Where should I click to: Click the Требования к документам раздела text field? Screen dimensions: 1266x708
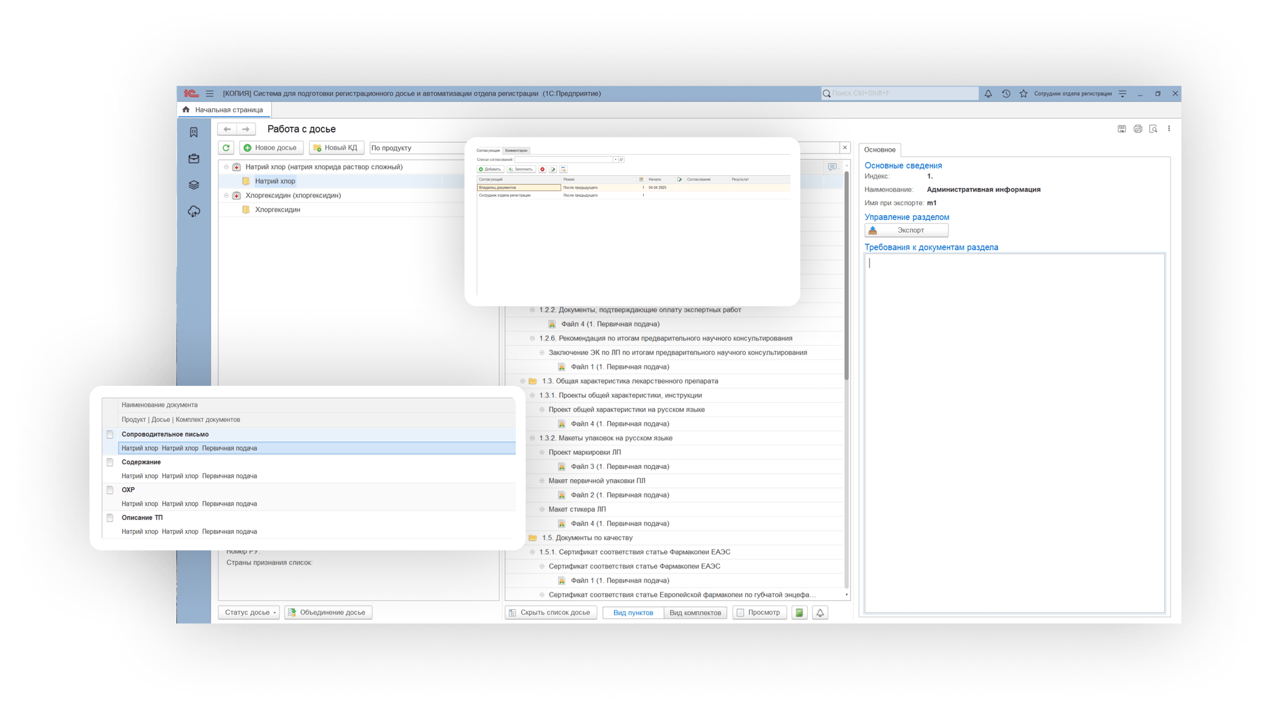(x=1014, y=432)
